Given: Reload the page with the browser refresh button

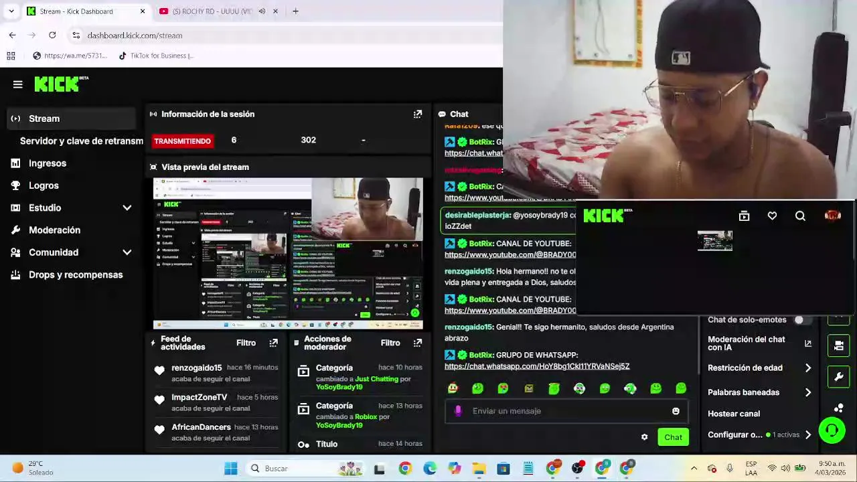Looking at the screenshot, I should coord(52,35).
